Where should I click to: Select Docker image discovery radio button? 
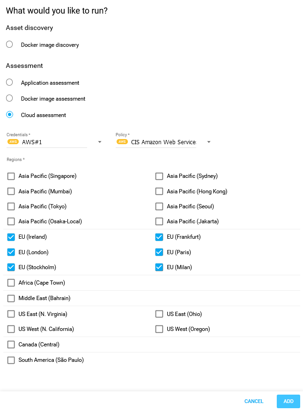pos(9,44)
